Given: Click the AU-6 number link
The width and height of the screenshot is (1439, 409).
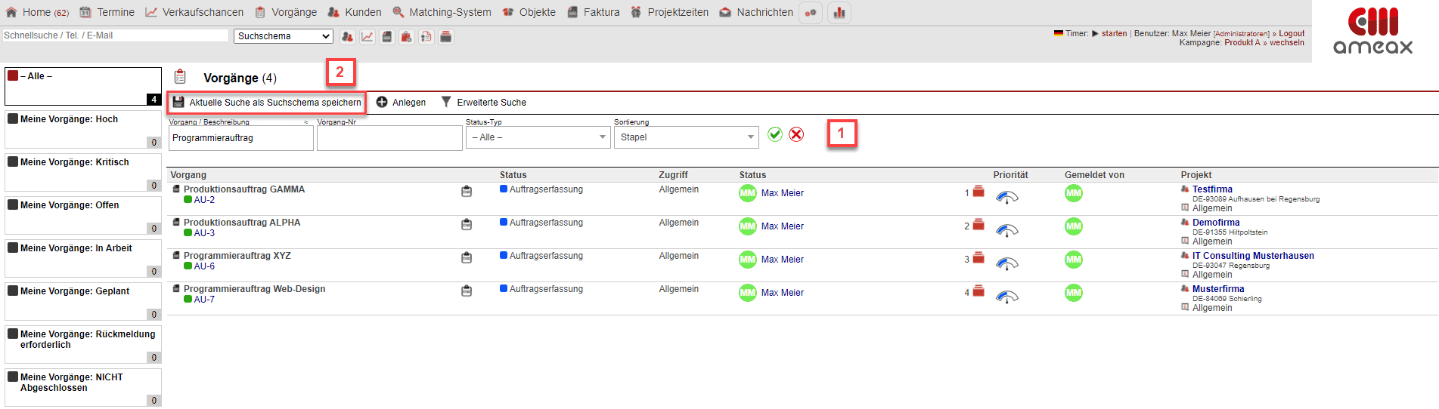Looking at the screenshot, I should tap(204, 266).
